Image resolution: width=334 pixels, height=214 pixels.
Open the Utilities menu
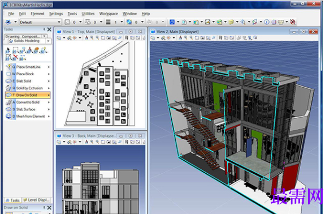pos(88,14)
